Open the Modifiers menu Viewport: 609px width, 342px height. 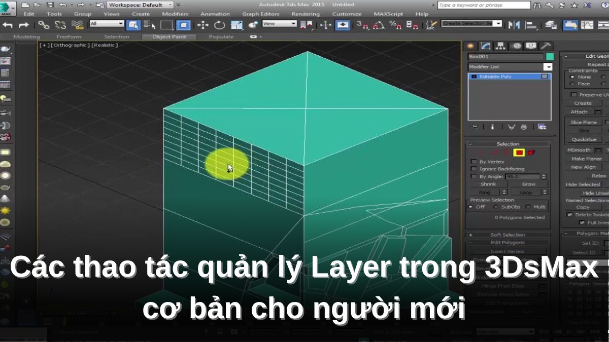tap(175, 14)
